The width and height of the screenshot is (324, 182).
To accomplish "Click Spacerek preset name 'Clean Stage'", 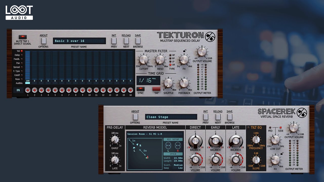I will (171, 117).
